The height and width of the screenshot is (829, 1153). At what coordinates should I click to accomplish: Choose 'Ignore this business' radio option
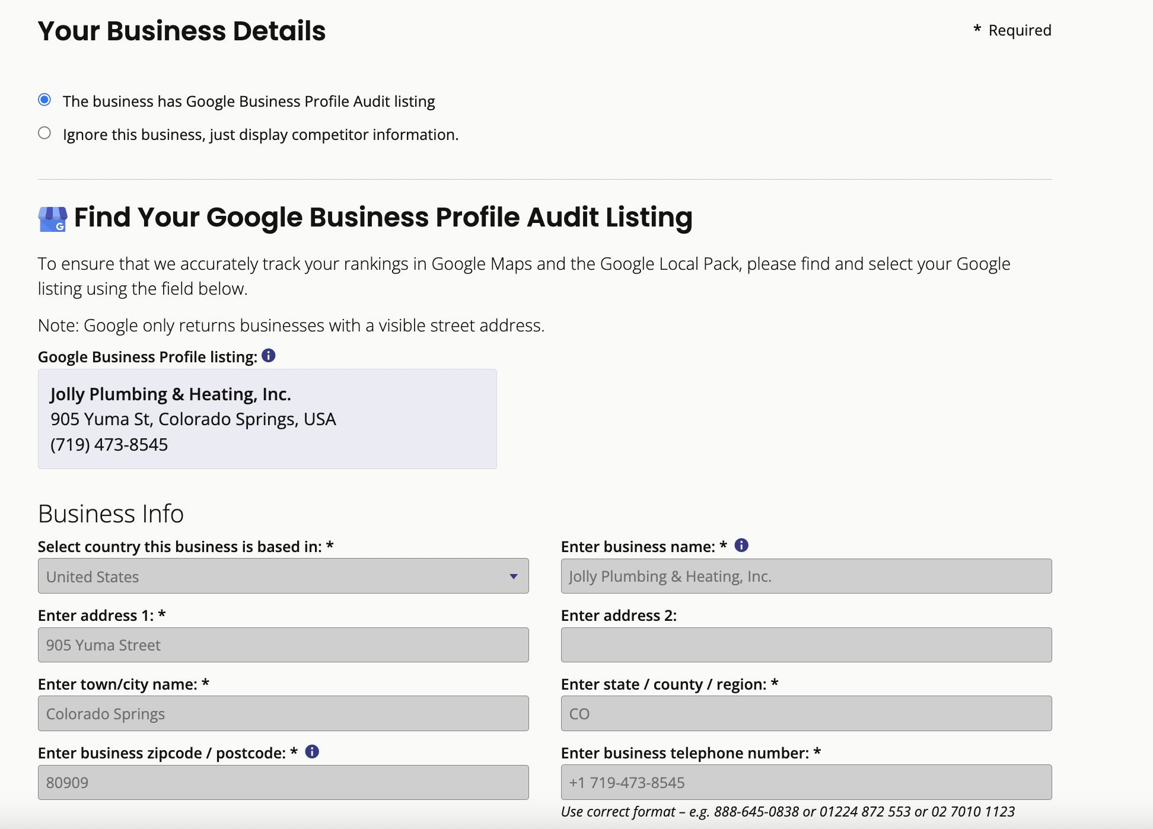(44, 133)
